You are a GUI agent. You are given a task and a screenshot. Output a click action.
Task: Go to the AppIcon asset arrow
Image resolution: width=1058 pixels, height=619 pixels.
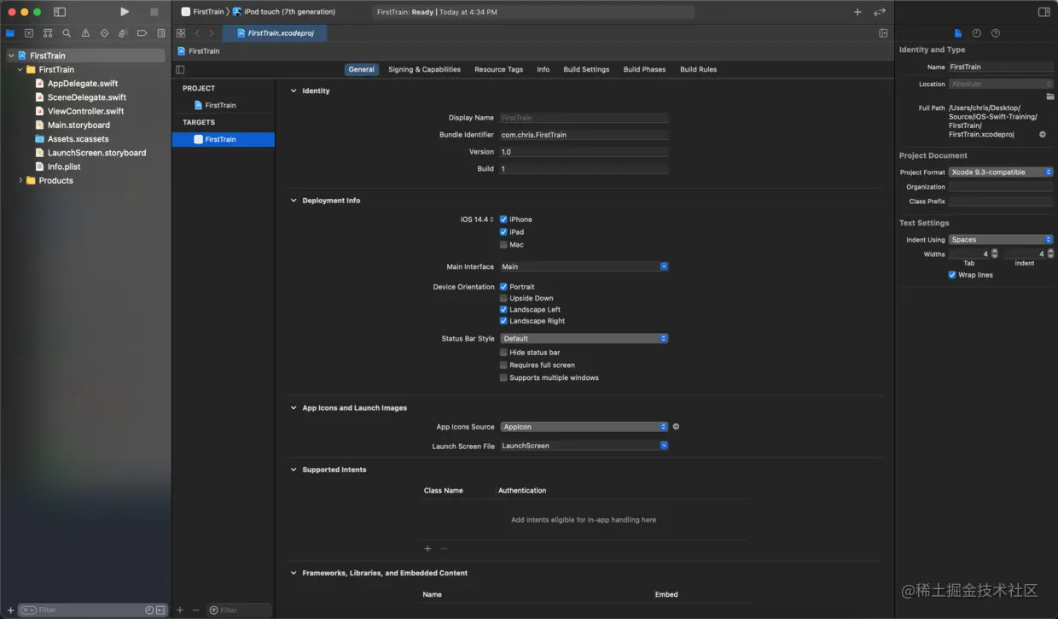pos(676,427)
